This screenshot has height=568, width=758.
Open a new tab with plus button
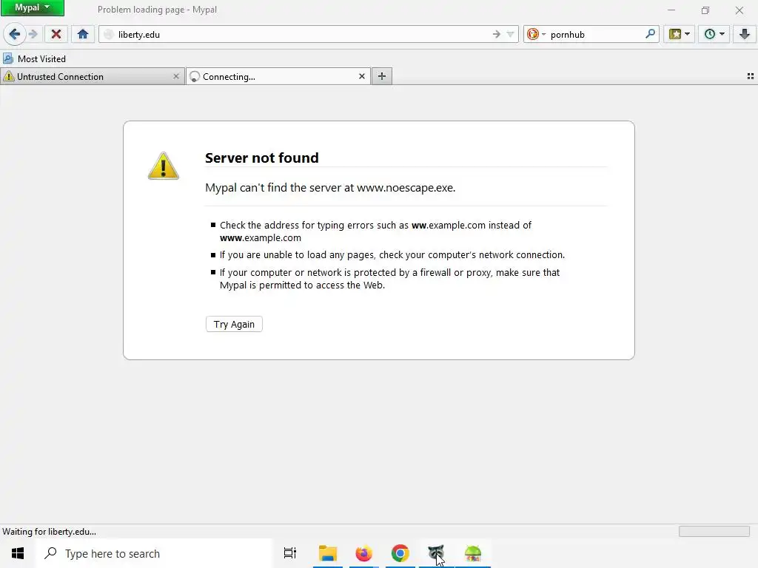[382, 76]
